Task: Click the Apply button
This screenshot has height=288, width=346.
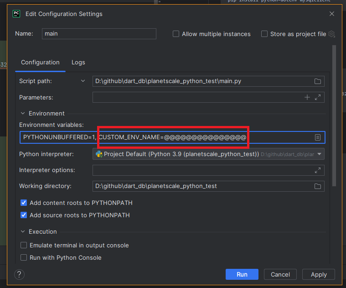Action: (x=319, y=274)
